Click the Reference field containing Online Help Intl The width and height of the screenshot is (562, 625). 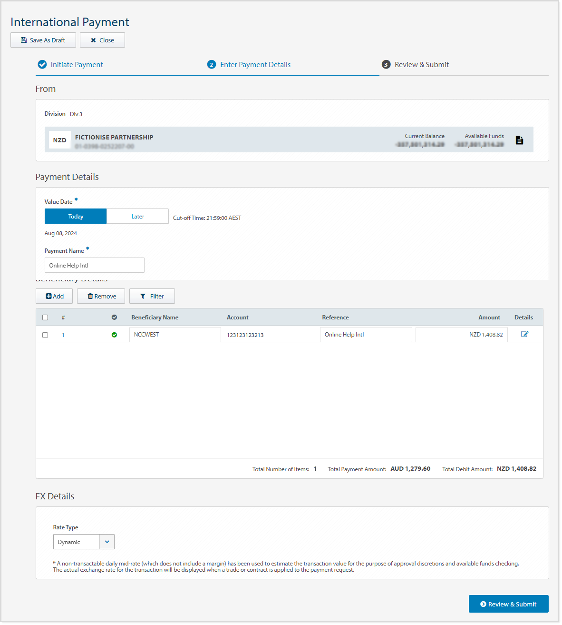tap(366, 334)
